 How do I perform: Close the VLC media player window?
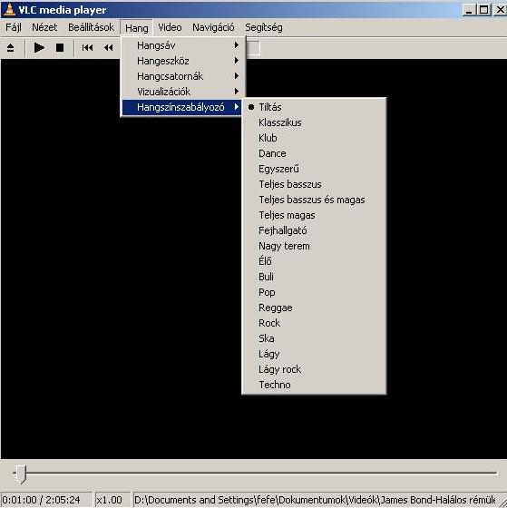pos(500,10)
